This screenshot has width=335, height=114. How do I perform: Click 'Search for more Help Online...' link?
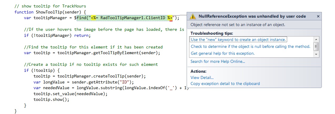[218, 61]
